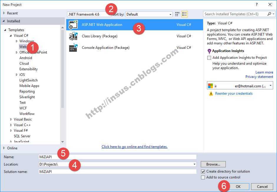The width and height of the screenshot is (277, 192).
Task: Expand the Windows tree node
Action: tap(16, 41)
